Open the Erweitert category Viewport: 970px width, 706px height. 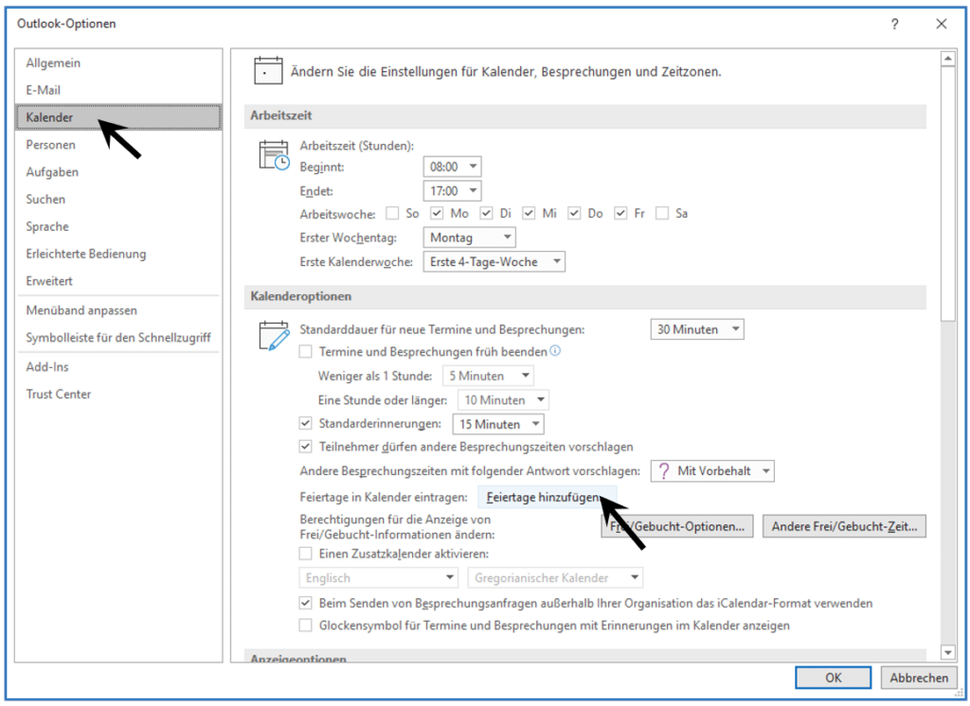[118, 281]
